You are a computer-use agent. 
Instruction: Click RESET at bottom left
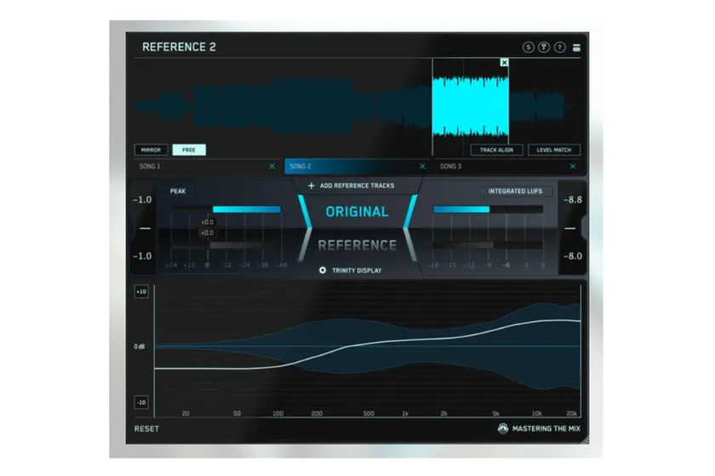click(x=146, y=428)
